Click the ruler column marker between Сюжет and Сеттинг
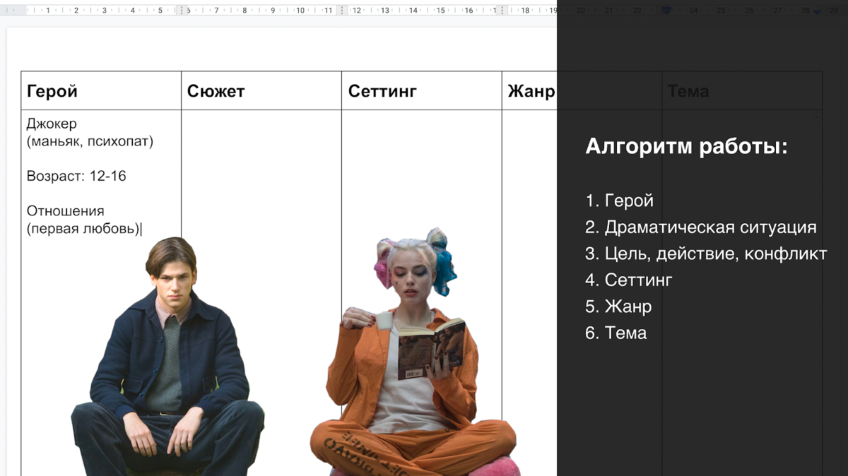 342,11
